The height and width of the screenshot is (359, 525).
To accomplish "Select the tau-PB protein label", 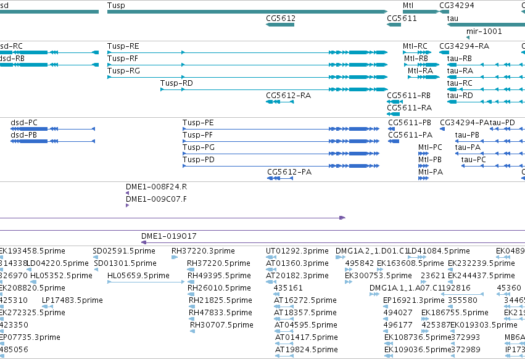I will click(x=467, y=135).
